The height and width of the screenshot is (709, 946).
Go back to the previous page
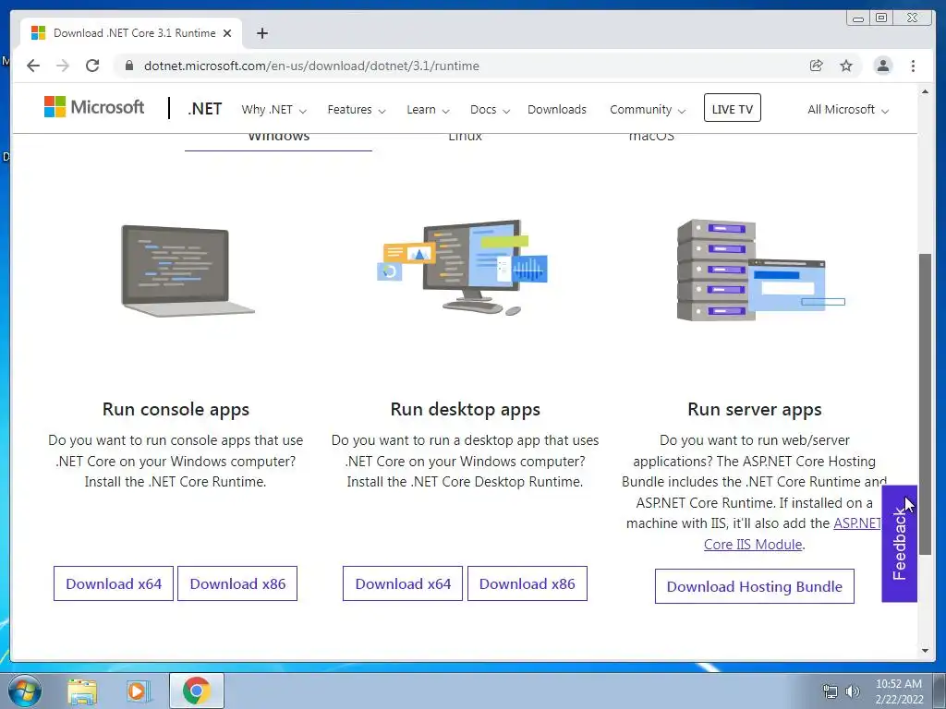pyautogui.click(x=33, y=66)
